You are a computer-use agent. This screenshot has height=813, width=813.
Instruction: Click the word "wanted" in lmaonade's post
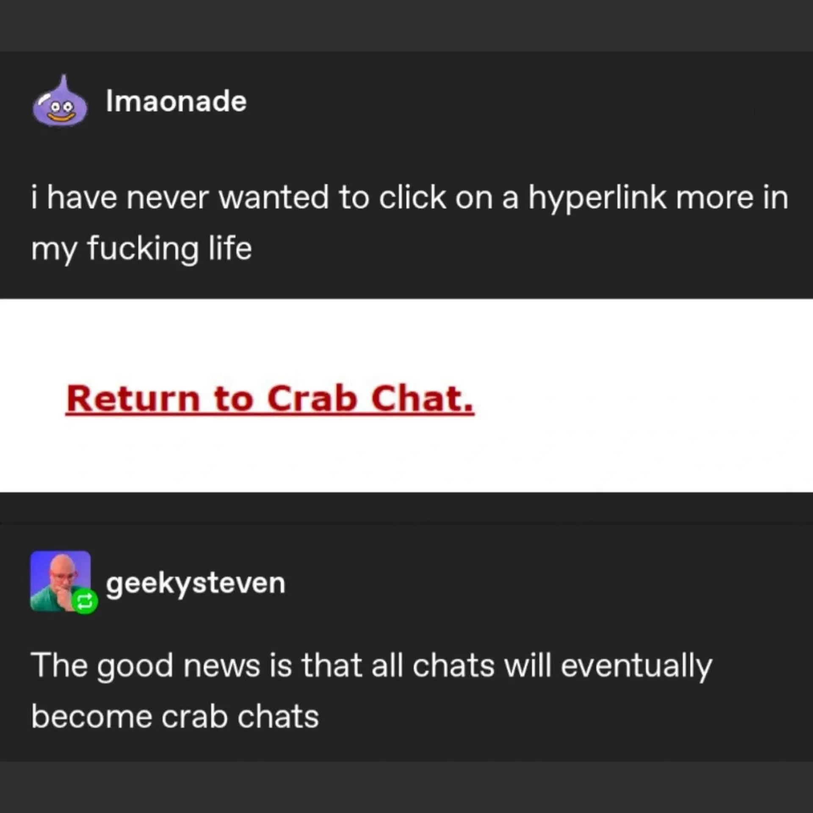click(274, 198)
